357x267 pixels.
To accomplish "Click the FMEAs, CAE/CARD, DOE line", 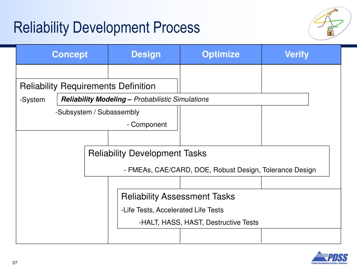I will click(220, 170).
